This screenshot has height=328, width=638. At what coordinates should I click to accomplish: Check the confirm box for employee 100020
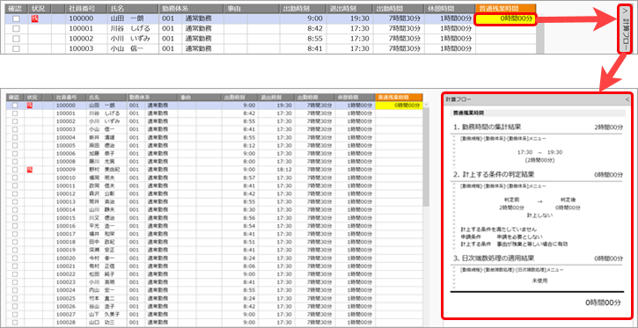(15, 259)
